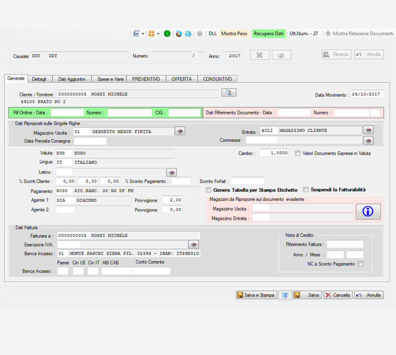Click the Causale DDT field
The width and height of the screenshot is (396, 355).
point(79,56)
